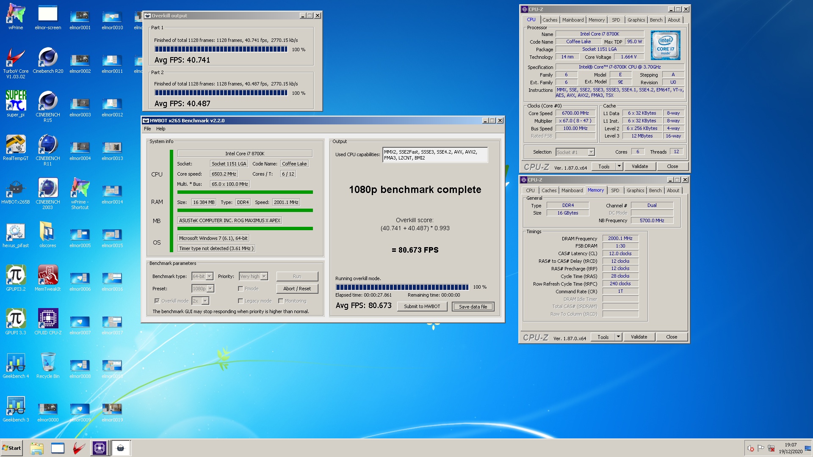This screenshot has width=813, height=457.
Task: Toggle Monitoring checkbox
Action: [281, 301]
